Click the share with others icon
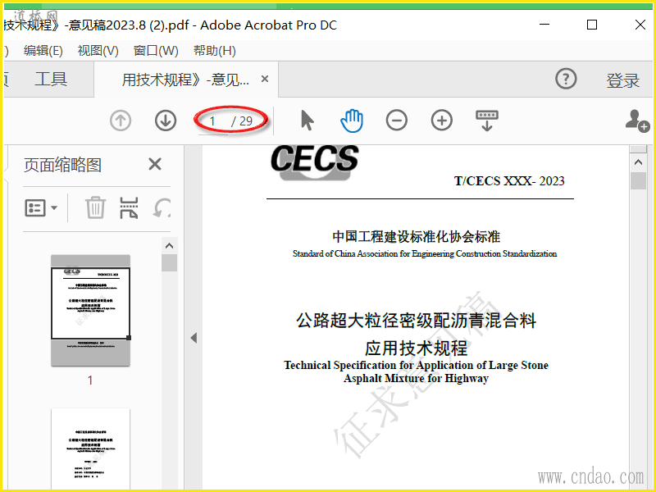656x492 pixels. coord(637,121)
